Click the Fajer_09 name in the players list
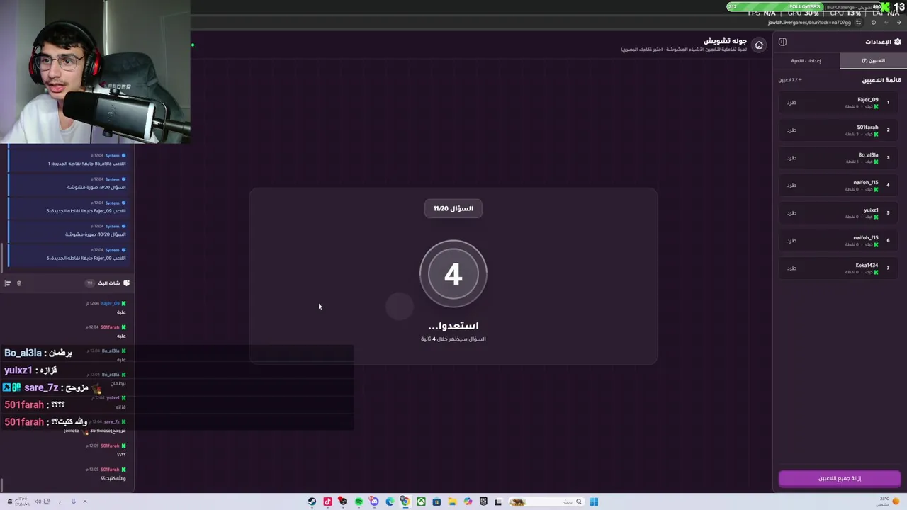Viewport: 907px width, 510px height. point(867,100)
